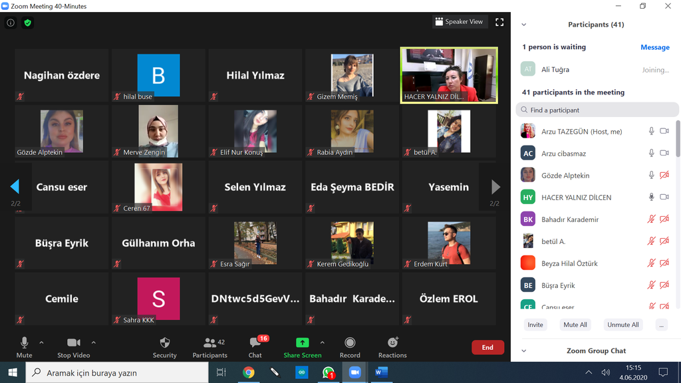Image resolution: width=681 pixels, height=383 pixels.
Task: Open the share options arrow beside Share Screen
Action: click(x=323, y=343)
